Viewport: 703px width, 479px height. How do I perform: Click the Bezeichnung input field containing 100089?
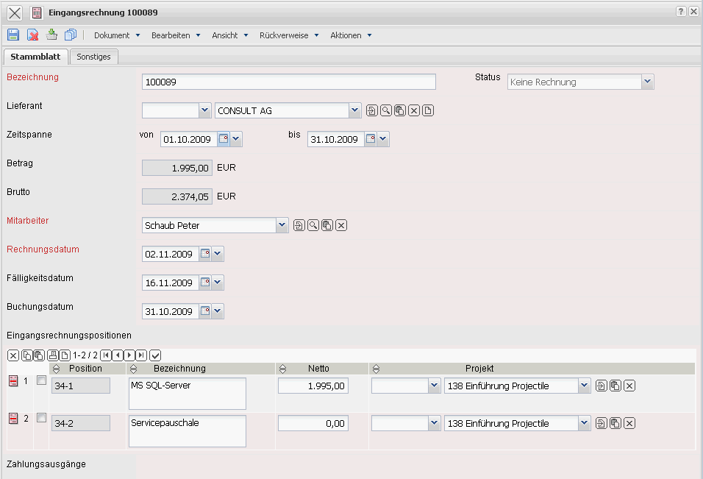(x=288, y=82)
